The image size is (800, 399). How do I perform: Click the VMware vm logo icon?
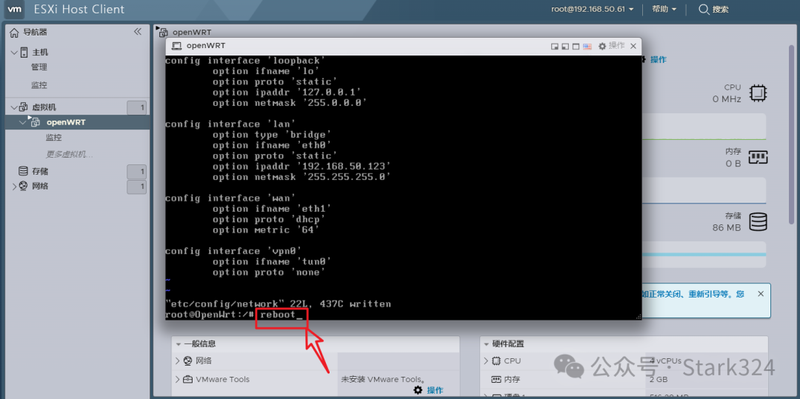(x=14, y=9)
